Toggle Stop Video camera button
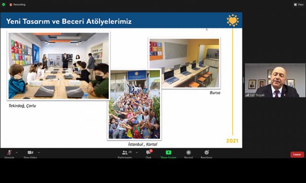The image size is (306, 183). [x=30, y=152]
